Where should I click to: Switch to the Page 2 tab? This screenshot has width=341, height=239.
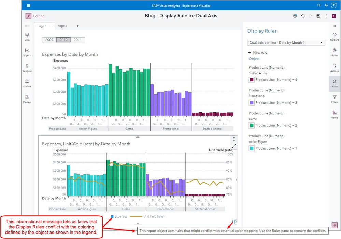pos(62,26)
